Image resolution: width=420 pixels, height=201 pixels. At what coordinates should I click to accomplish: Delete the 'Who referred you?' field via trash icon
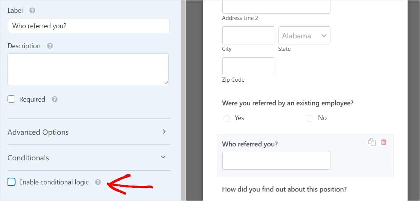tap(384, 142)
